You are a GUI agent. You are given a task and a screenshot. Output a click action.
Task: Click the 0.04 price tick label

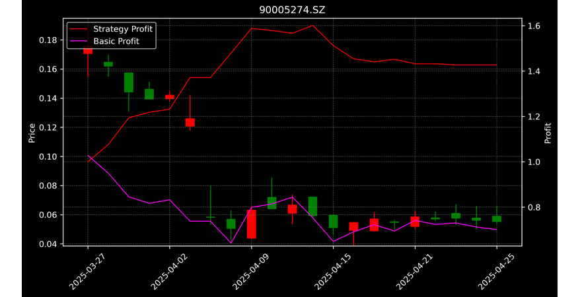pos(48,244)
